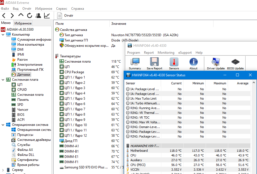Open the Файл menu
This screenshot has width=257, height=174.
(x=5, y=9)
